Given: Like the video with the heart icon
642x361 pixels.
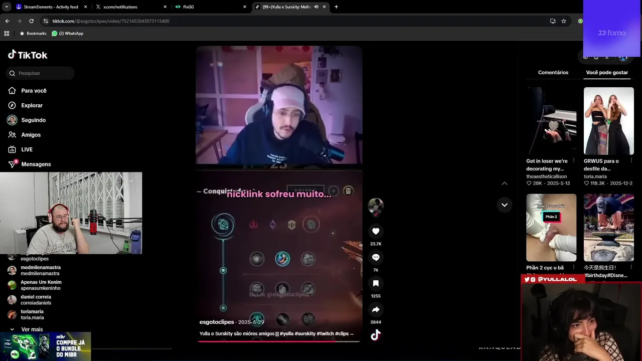Looking at the screenshot, I should pos(376,231).
